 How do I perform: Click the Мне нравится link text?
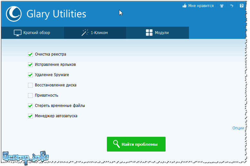pyautogui.click(x=201, y=6)
